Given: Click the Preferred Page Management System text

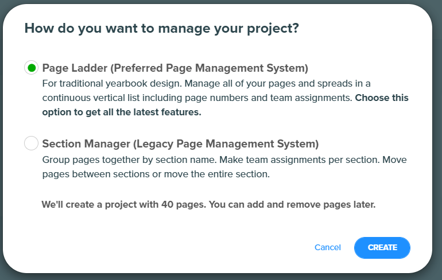Looking at the screenshot, I should click(209, 68).
